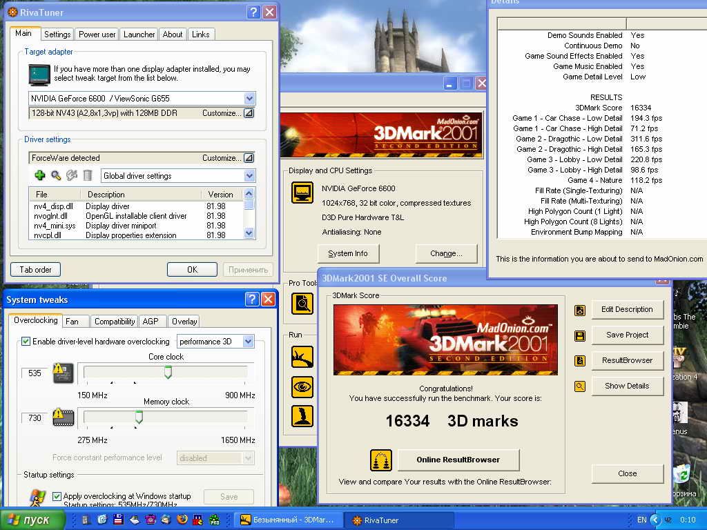Click the wrench edit icon in Driver settings
Screen dimensions: 707x530
click(x=72, y=175)
